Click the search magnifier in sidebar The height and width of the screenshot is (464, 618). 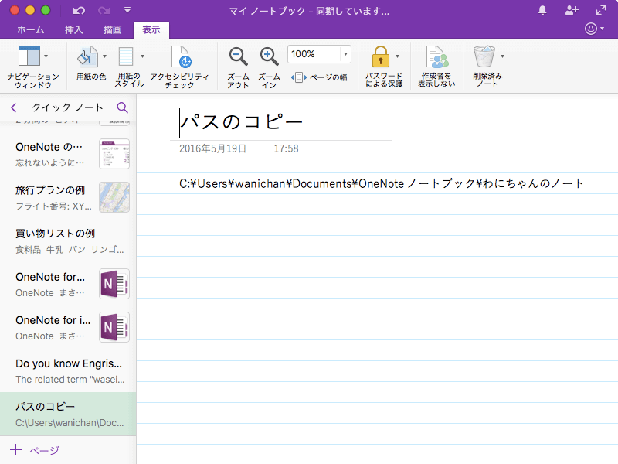tap(122, 107)
